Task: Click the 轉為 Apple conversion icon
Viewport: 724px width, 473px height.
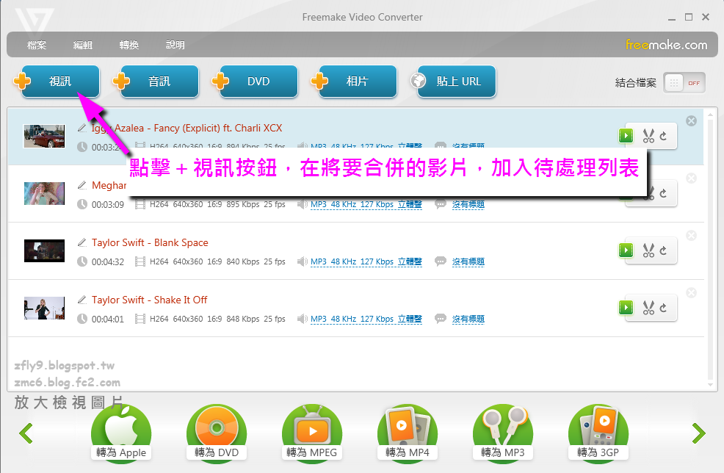Action: click(121, 433)
